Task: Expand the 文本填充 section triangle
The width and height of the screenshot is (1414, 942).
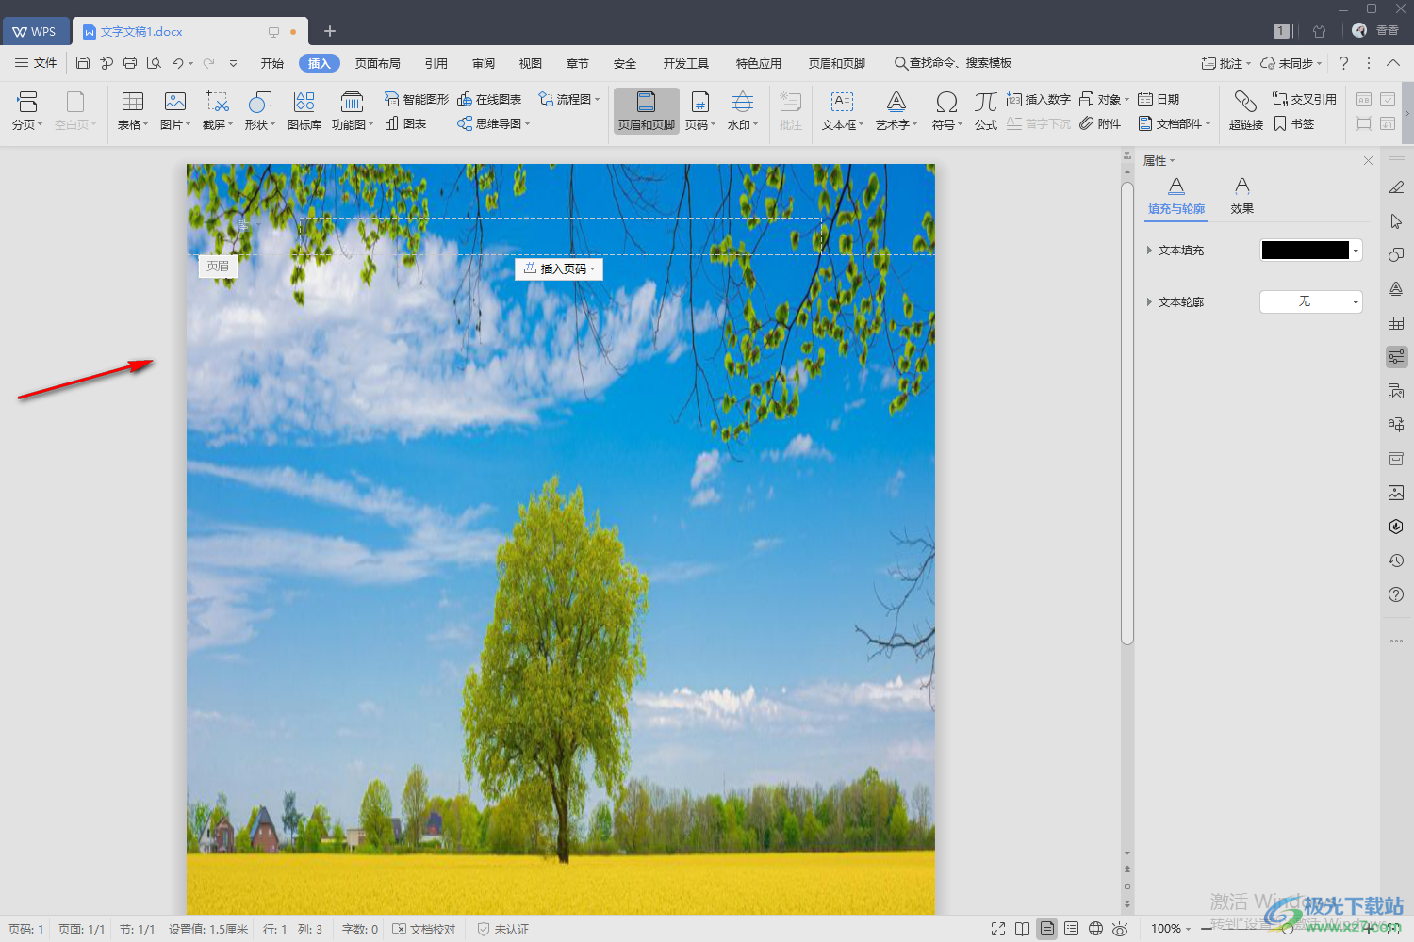Action: [x=1149, y=251]
